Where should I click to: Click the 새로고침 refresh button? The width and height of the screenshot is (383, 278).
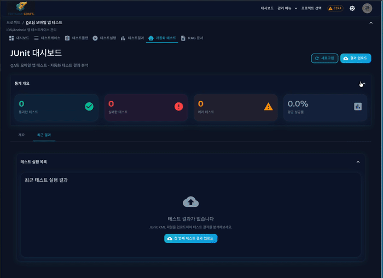(324, 58)
